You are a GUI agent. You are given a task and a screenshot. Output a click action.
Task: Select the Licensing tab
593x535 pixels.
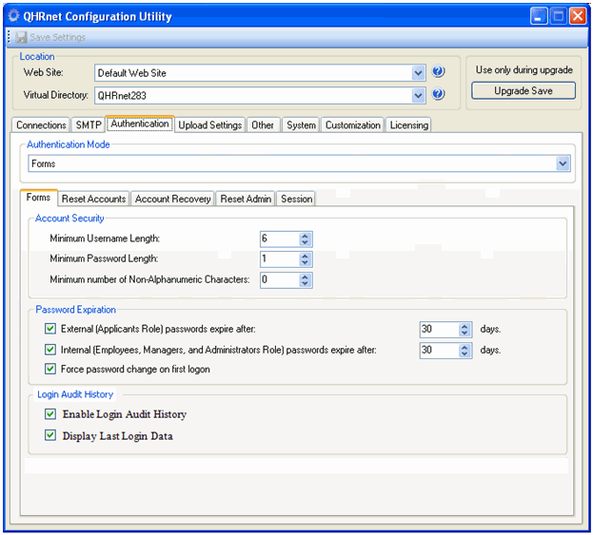coord(409,125)
